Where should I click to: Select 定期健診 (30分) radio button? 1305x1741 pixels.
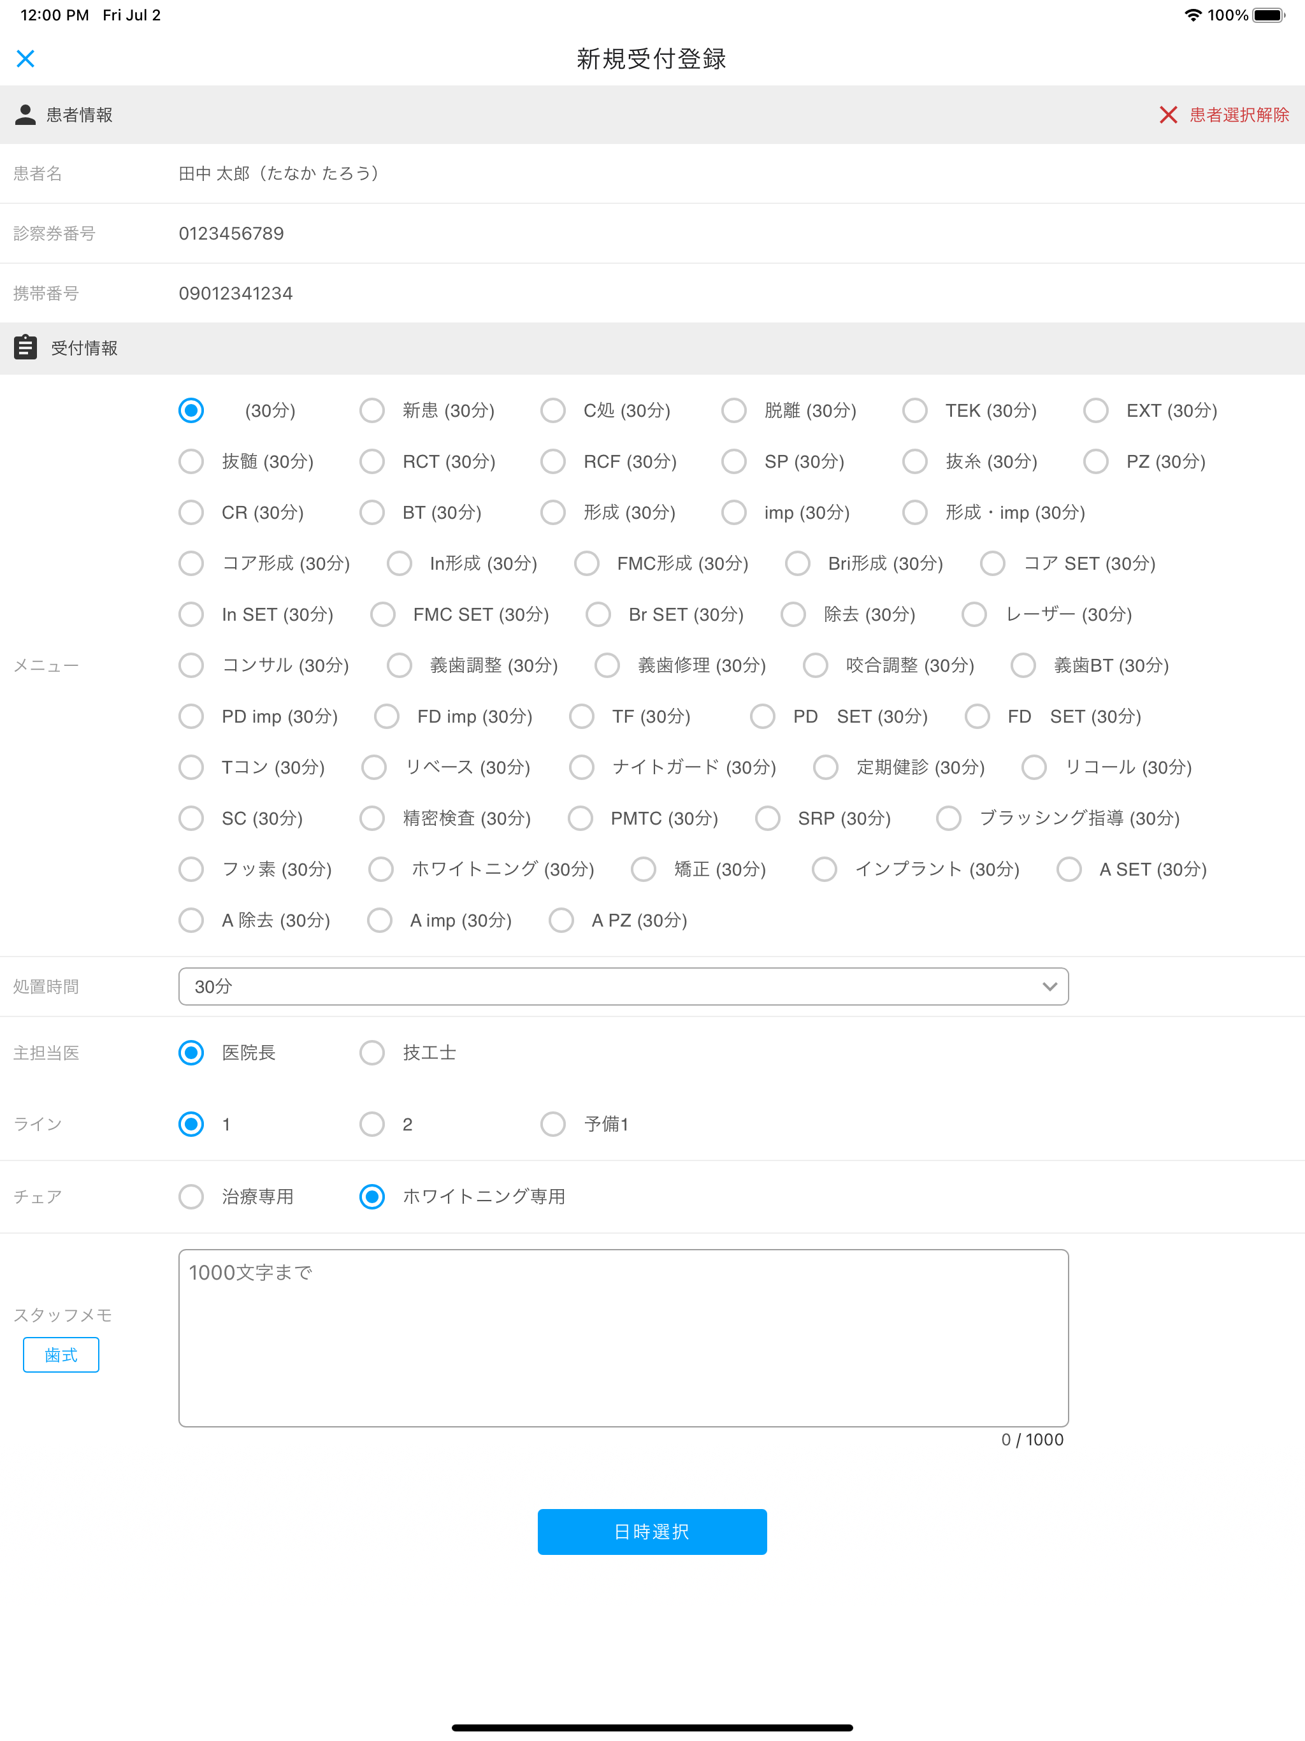coord(826,767)
